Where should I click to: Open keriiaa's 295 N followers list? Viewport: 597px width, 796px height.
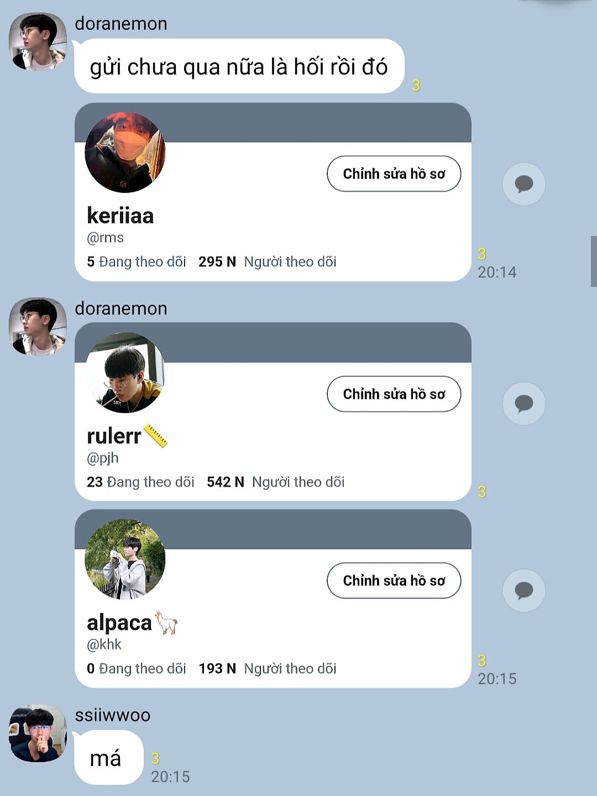click(x=267, y=262)
